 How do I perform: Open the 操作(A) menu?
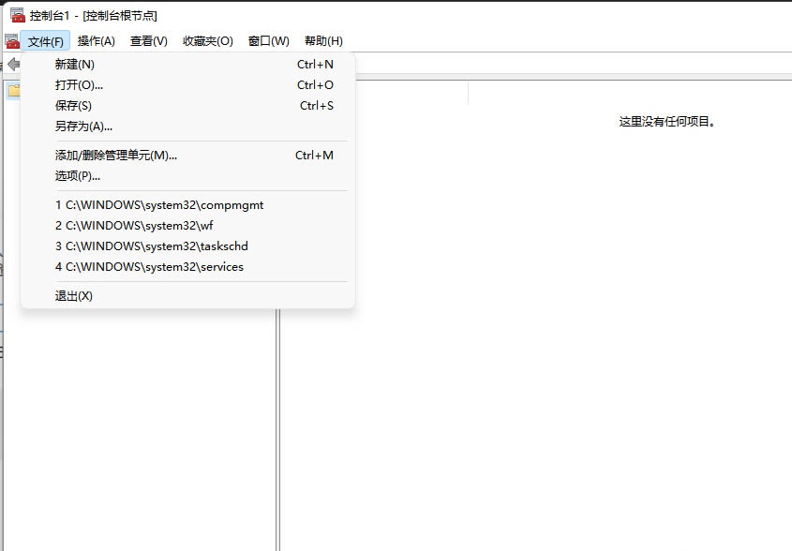coord(96,41)
